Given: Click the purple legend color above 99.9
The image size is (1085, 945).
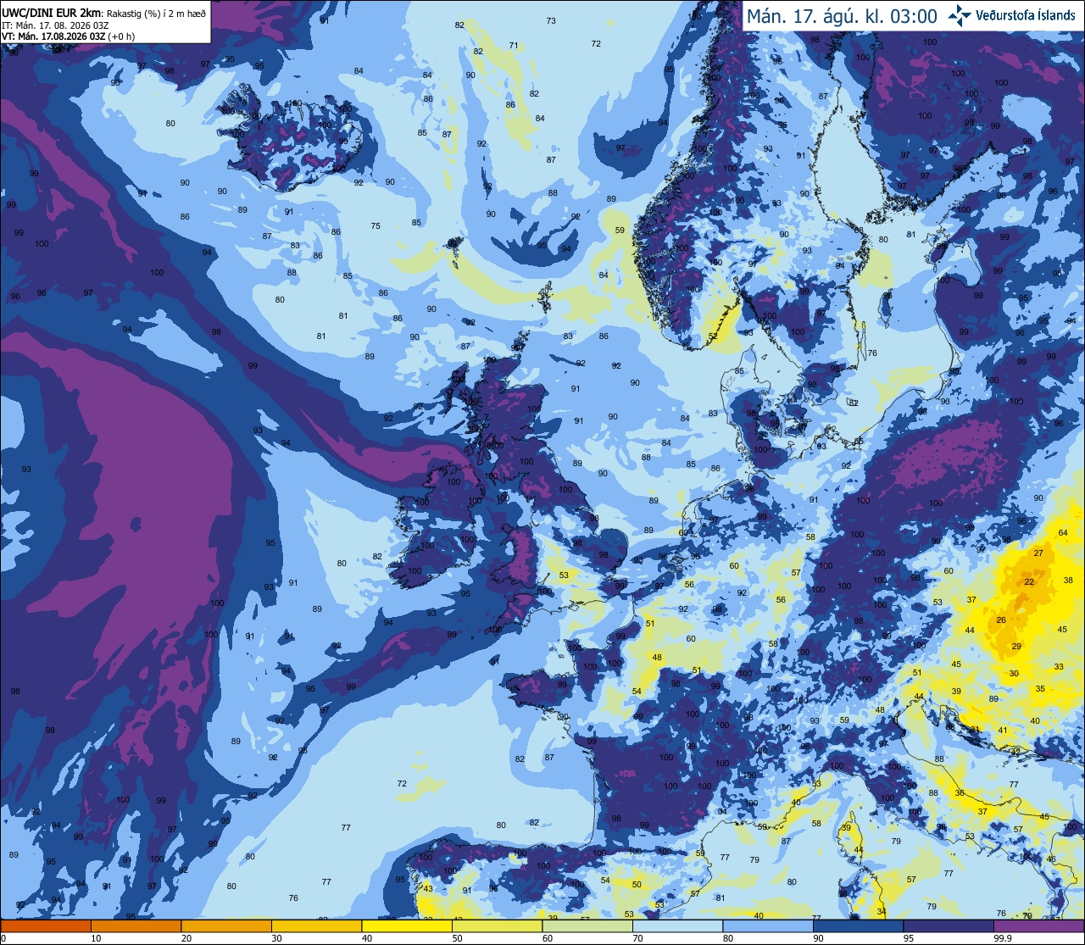Looking at the screenshot, I should (x=1039, y=926).
